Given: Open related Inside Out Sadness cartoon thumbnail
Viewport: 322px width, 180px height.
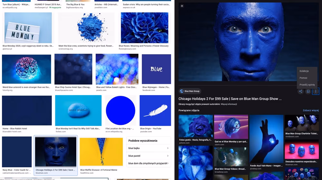Looking at the screenshot, I should tap(231, 127).
